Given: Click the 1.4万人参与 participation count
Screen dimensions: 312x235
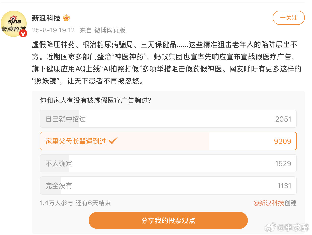Looking at the screenshot, I should (x=56, y=203).
